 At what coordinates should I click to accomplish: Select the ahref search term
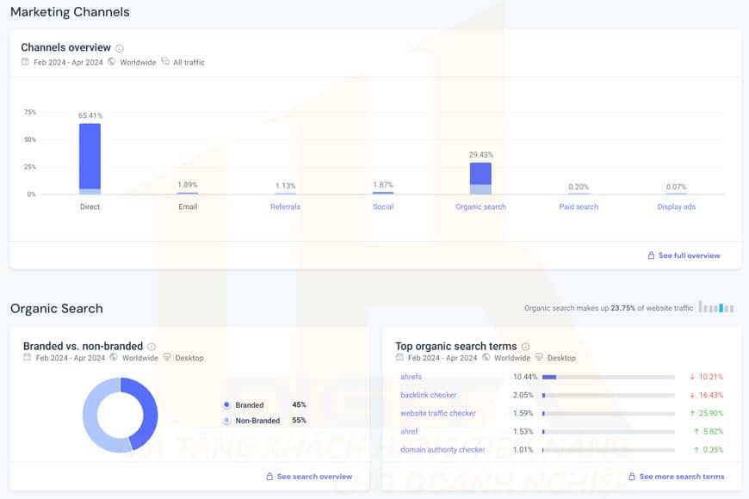(x=409, y=431)
